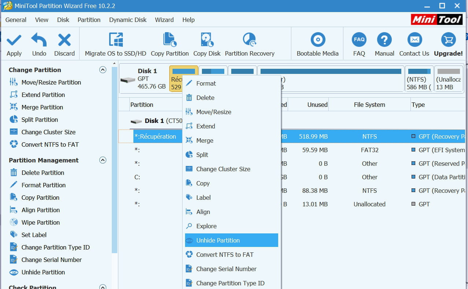Image resolution: width=468 pixels, height=289 pixels.
Task: Choose Extend in the context menu
Action: click(x=232, y=126)
